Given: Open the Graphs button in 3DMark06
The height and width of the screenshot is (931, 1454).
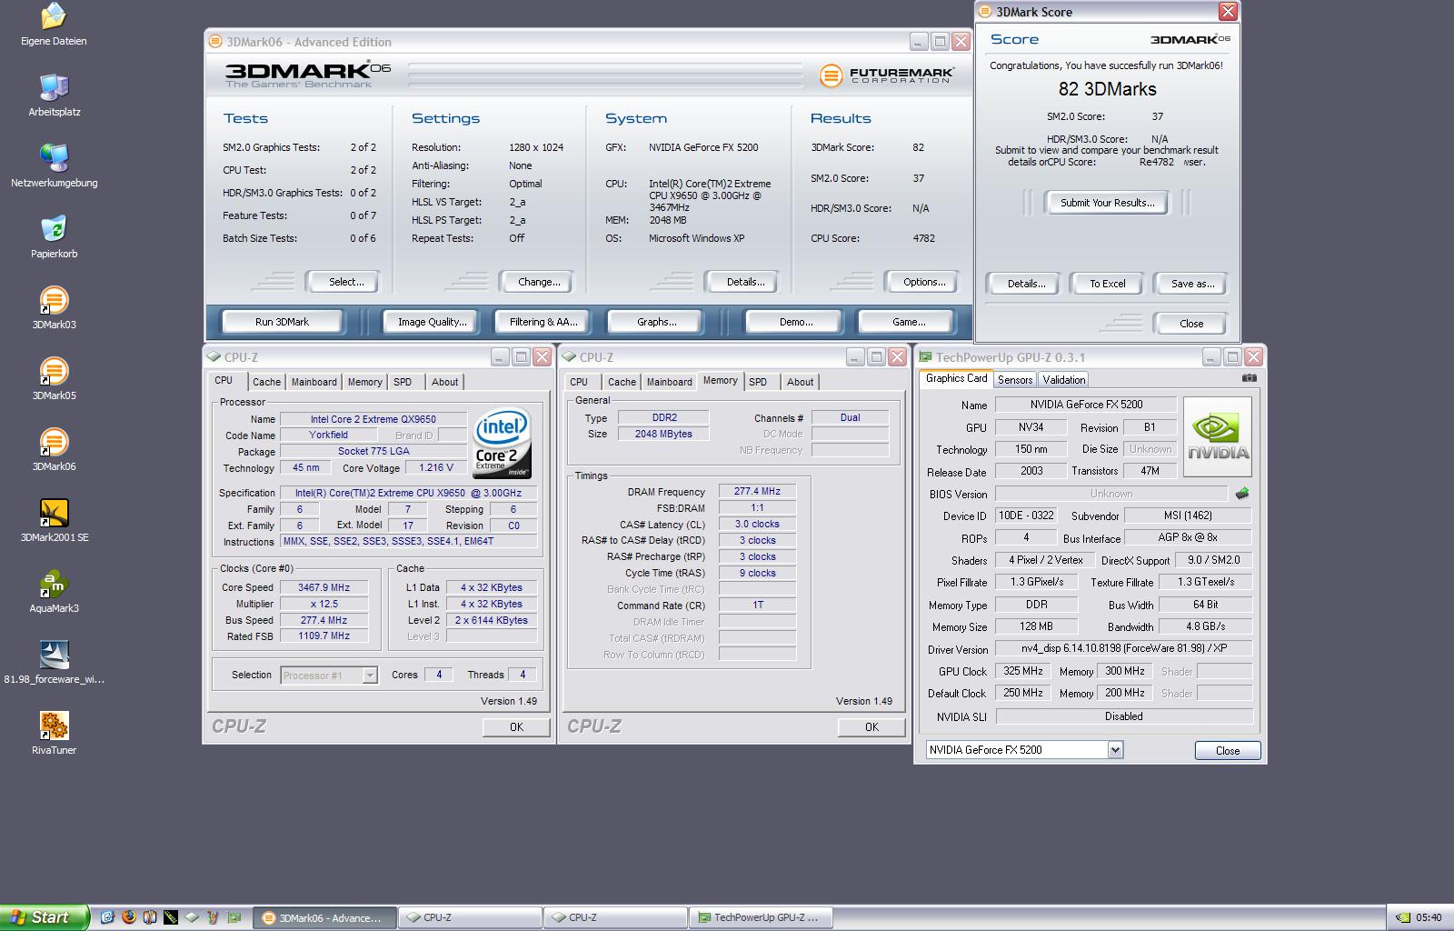Looking at the screenshot, I should point(656,322).
